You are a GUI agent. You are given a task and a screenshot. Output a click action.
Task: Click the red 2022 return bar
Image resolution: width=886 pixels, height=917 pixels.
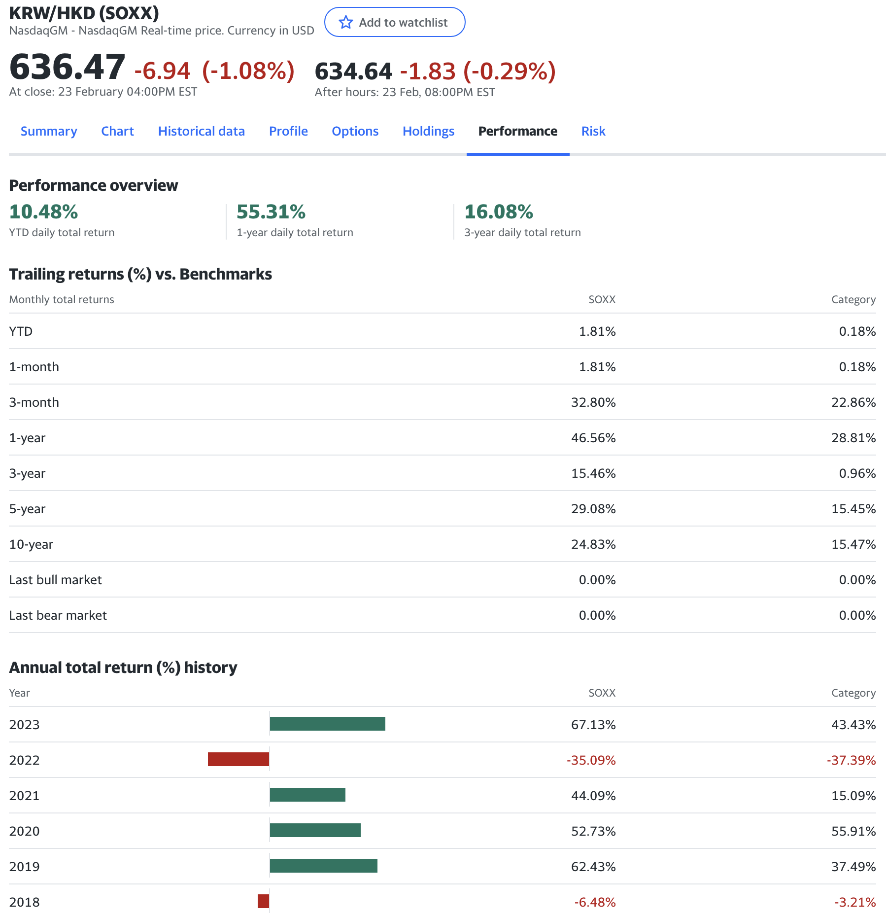pyautogui.click(x=239, y=759)
